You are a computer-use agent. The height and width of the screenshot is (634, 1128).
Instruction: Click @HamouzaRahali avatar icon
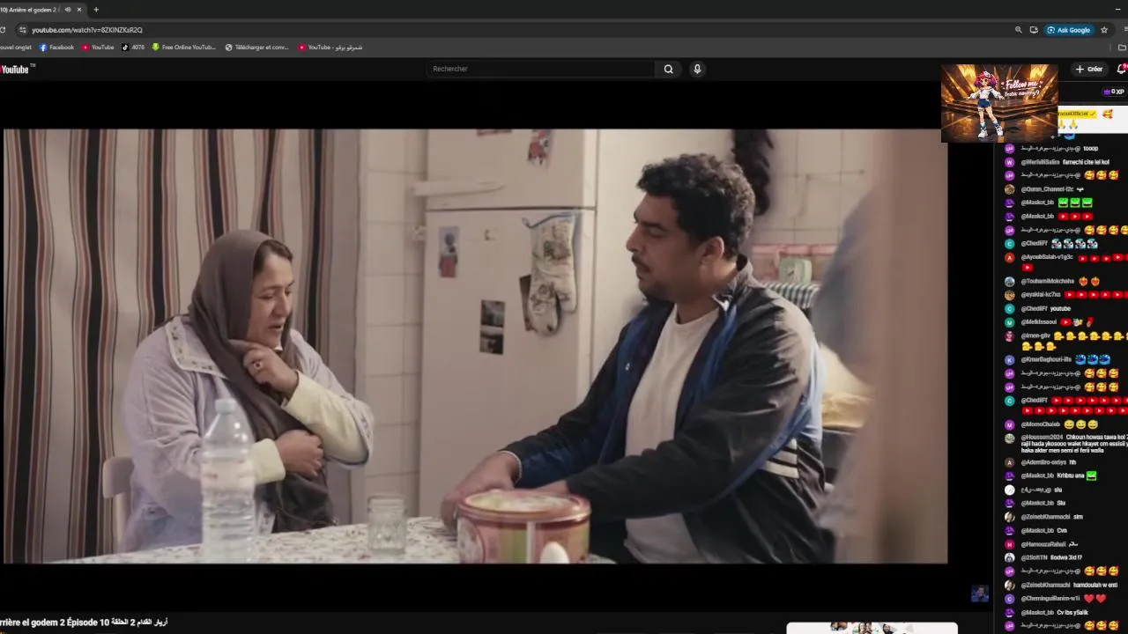1010,544
